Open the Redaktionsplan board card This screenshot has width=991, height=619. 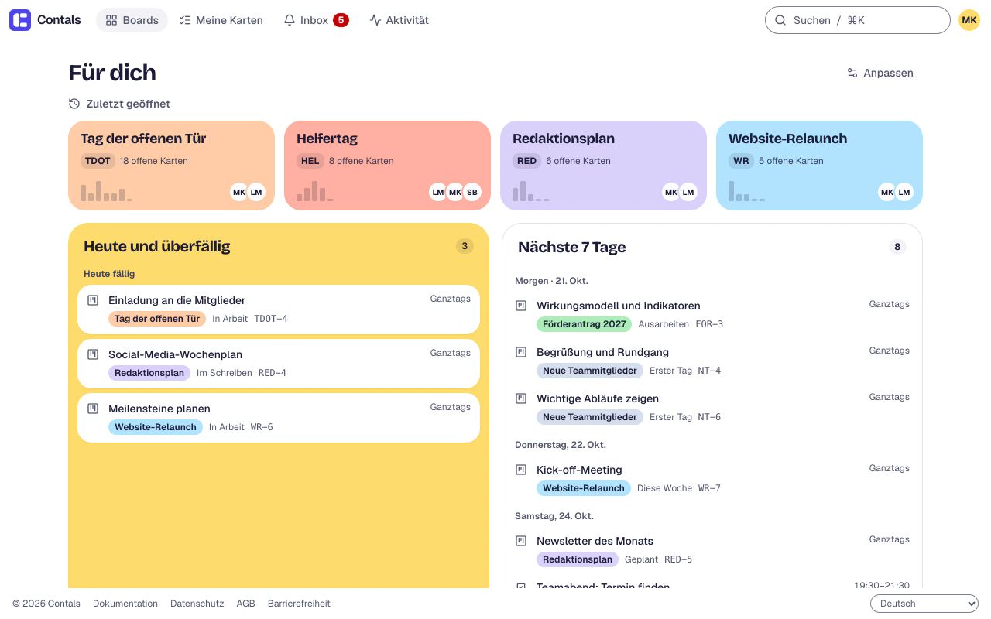pos(603,166)
